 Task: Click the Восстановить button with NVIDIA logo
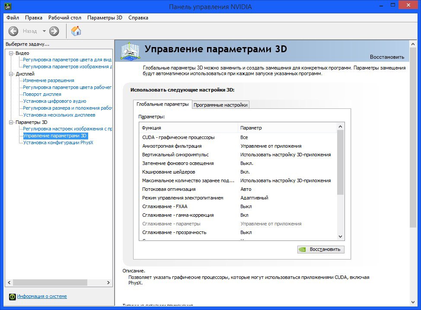click(321, 250)
